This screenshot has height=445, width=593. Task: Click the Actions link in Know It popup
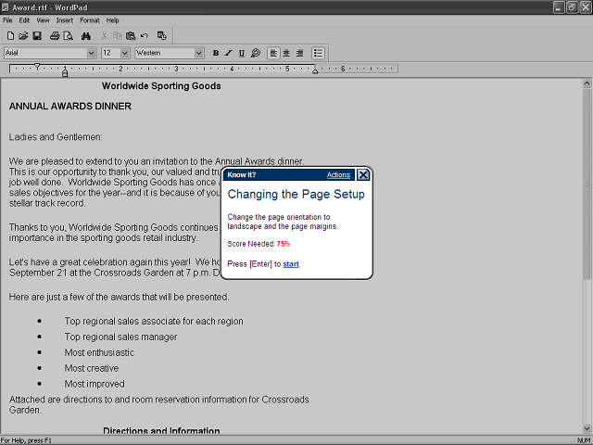click(x=338, y=175)
